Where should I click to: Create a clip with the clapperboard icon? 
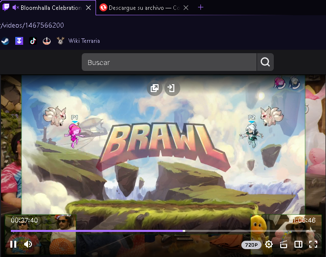(x=283, y=245)
